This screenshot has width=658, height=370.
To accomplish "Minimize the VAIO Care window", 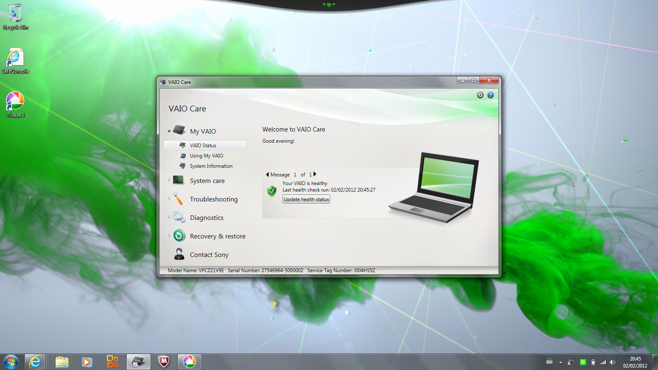I will 463,81.
